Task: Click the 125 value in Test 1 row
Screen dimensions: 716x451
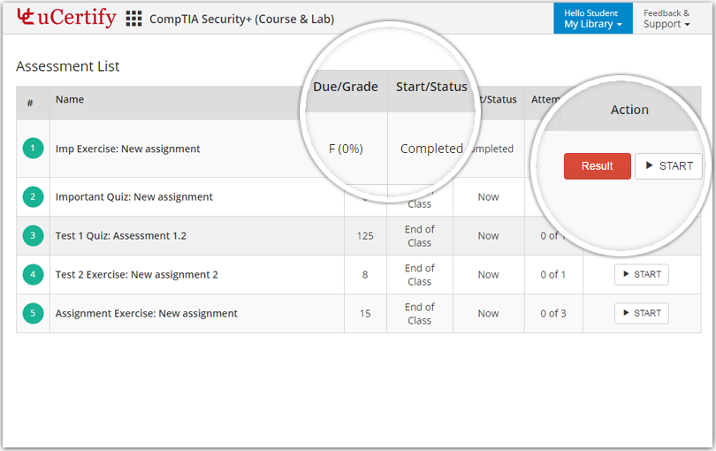Action: (365, 236)
